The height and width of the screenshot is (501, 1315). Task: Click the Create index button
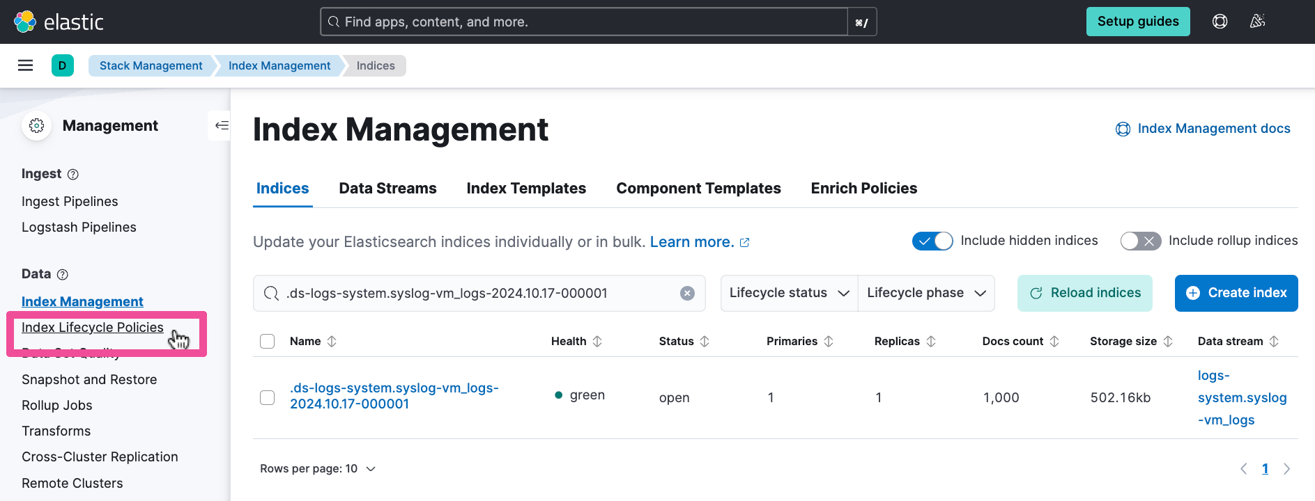[x=1236, y=293]
